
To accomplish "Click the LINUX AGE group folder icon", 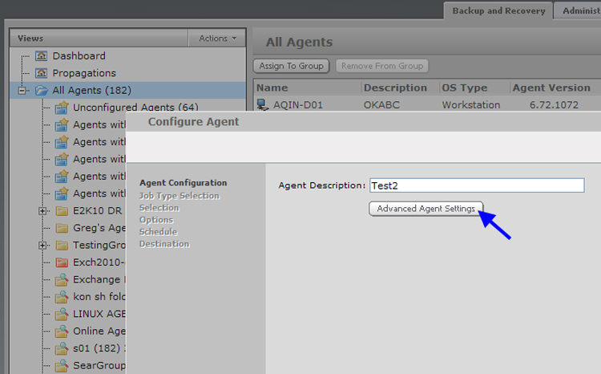I will [x=62, y=314].
